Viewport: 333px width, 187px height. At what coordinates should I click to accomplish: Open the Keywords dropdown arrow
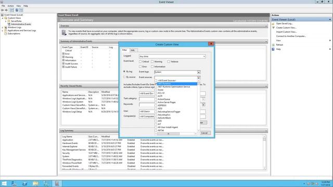click(203, 105)
